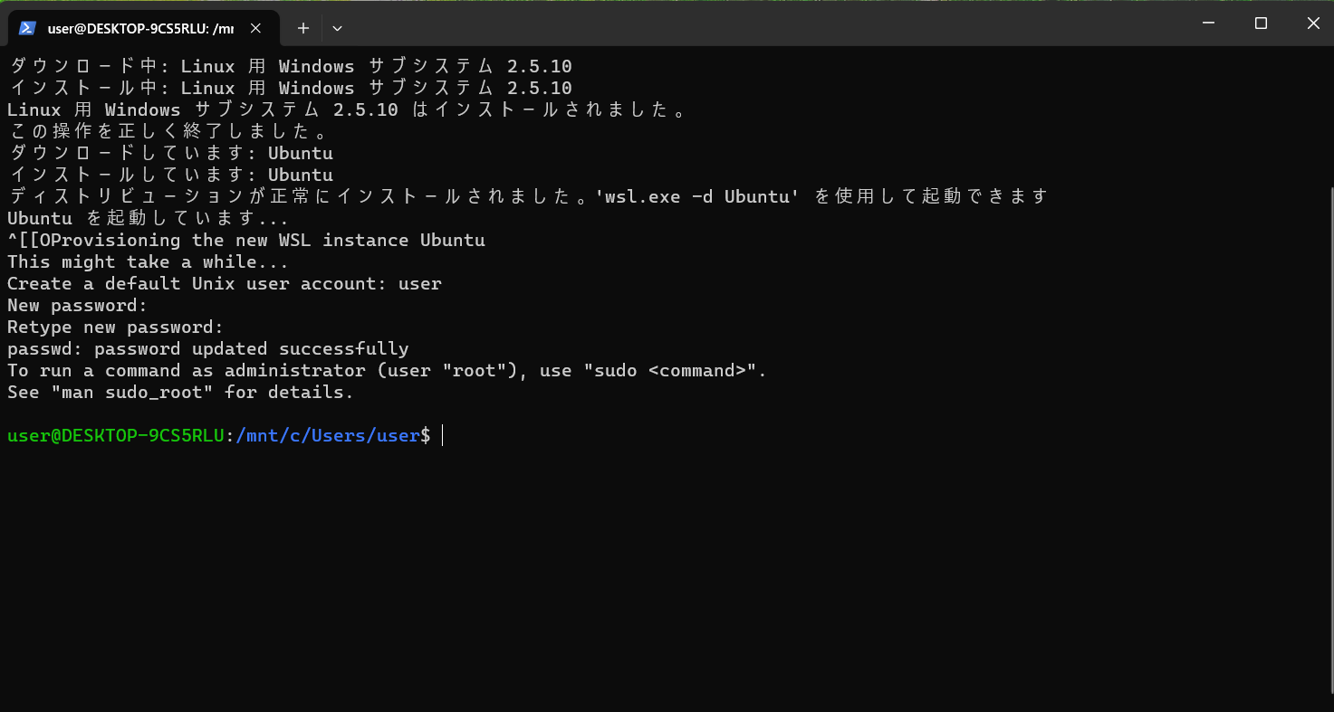Expand the new tab profile dropdown chevron
This screenshot has width=1334, height=712.
[x=337, y=28]
